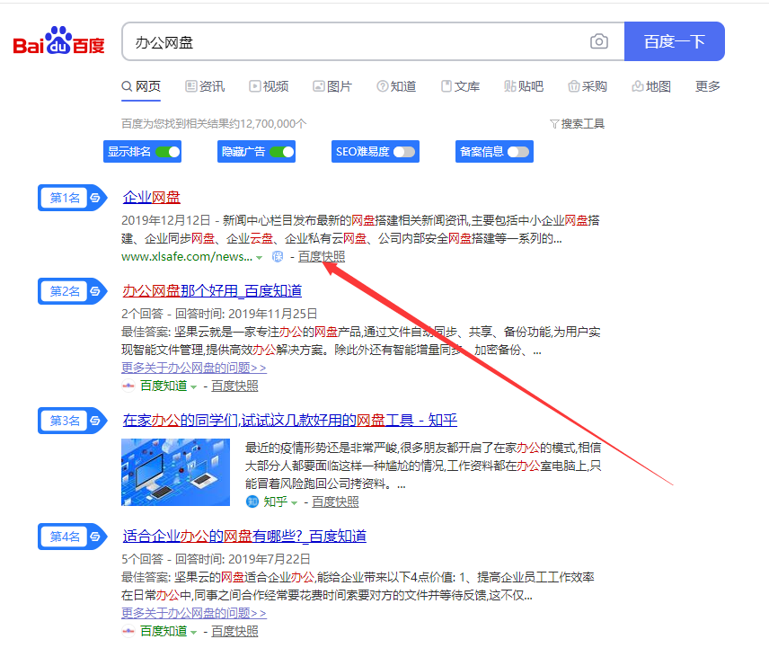Open the 企业网盘 result title
769x648 pixels.
tap(152, 197)
